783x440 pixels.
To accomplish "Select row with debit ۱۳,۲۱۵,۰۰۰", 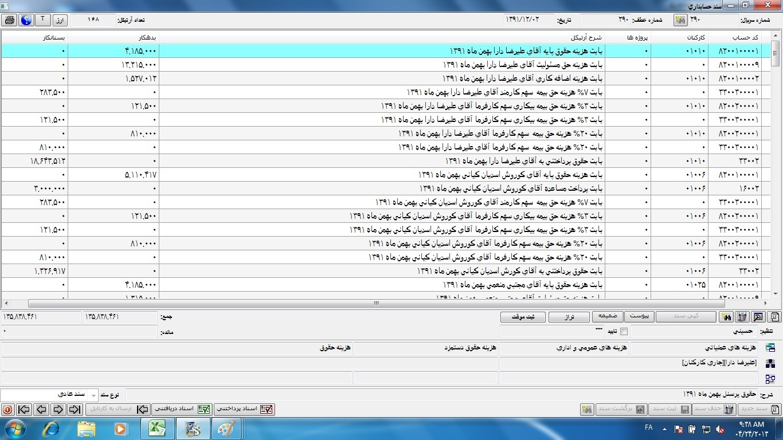I will [382, 65].
